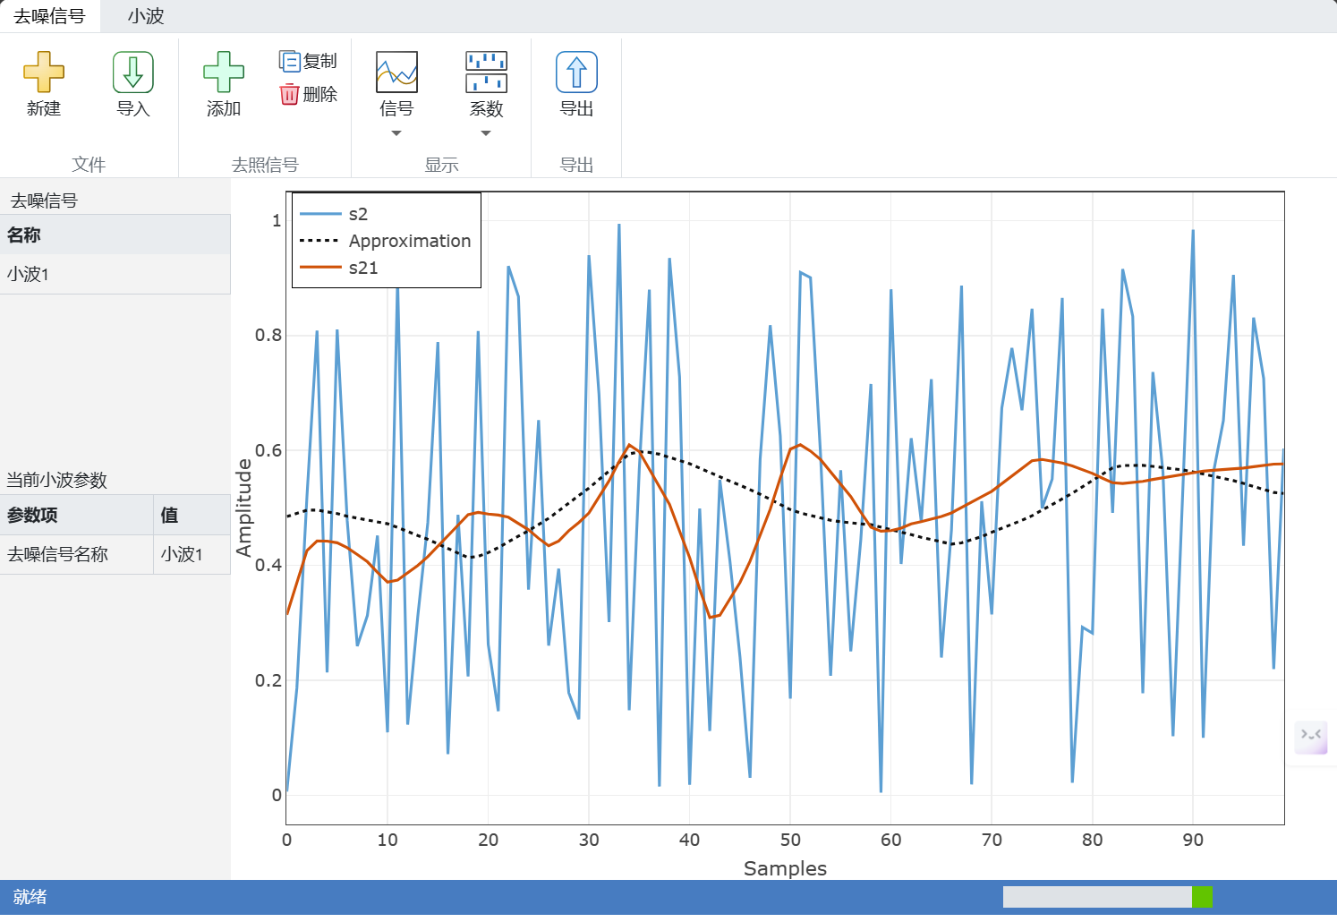Click the 添加 green plus icon

click(x=224, y=72)
